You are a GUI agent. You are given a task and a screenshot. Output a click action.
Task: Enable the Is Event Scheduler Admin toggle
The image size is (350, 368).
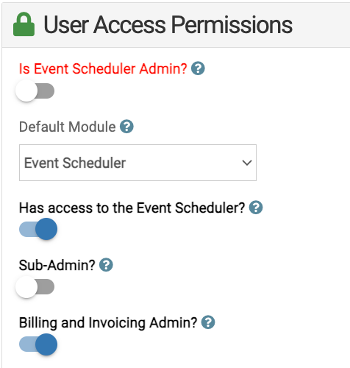pos(35,91)
